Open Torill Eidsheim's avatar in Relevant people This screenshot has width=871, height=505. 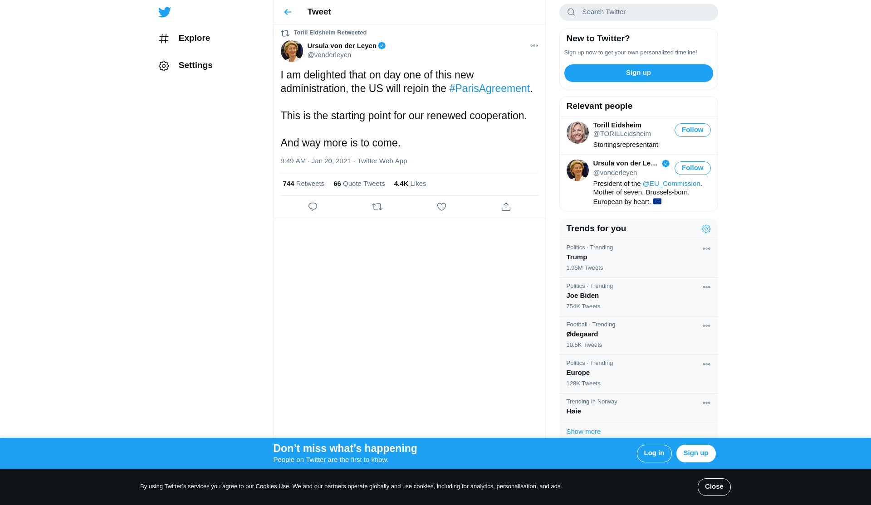(577, 133)
